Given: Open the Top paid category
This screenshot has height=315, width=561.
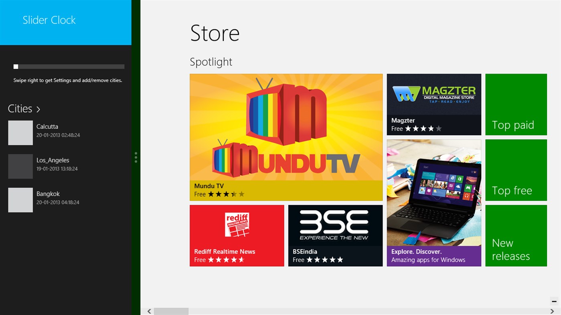Looking at the screenshot, I should (x=516, y=104).
